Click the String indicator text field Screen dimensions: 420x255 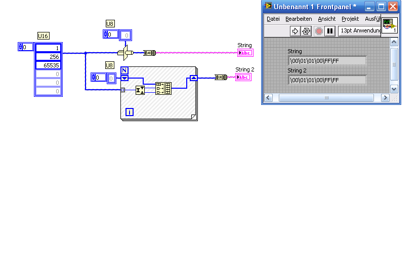[x=327, y=61]
